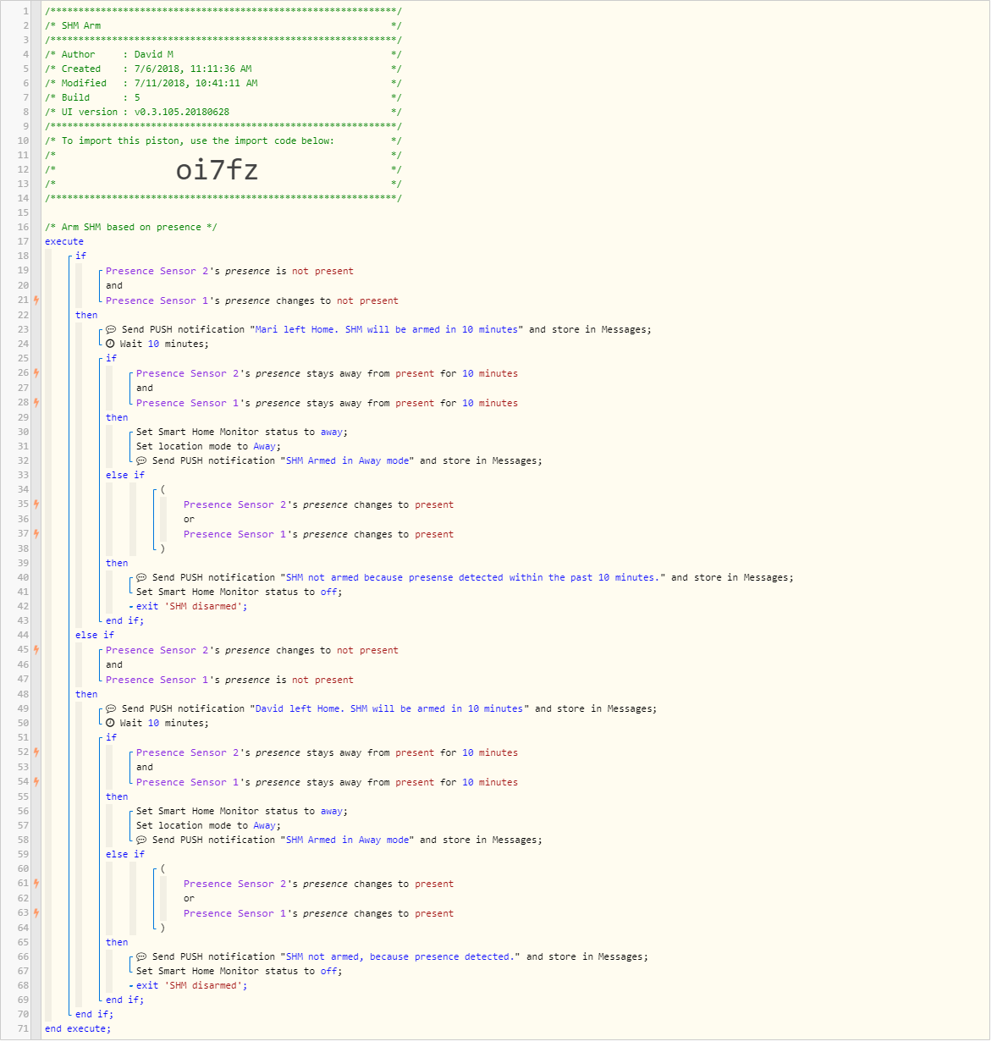Click the Build 5 comment line

223,97
